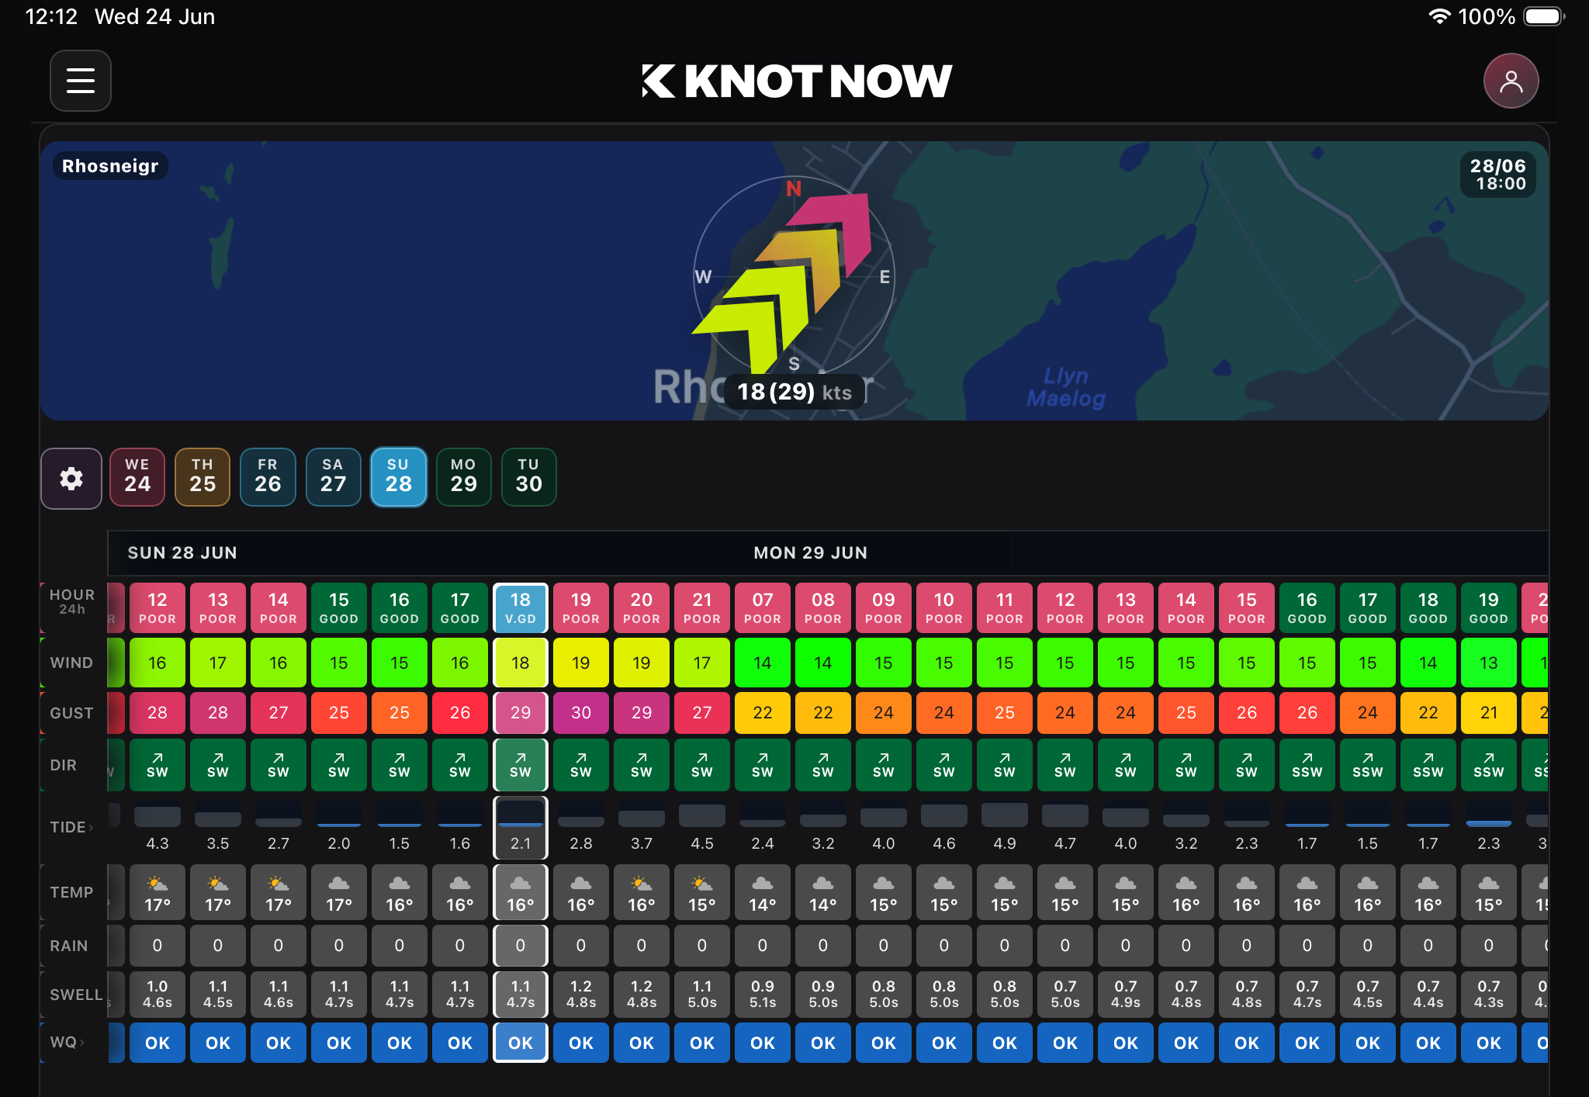
Task: Click the SWELL row label
Action: (x=76, y=995)
